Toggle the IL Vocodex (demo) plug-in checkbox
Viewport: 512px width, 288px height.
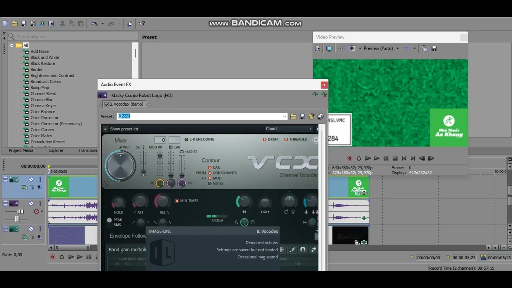click(107, 104)
